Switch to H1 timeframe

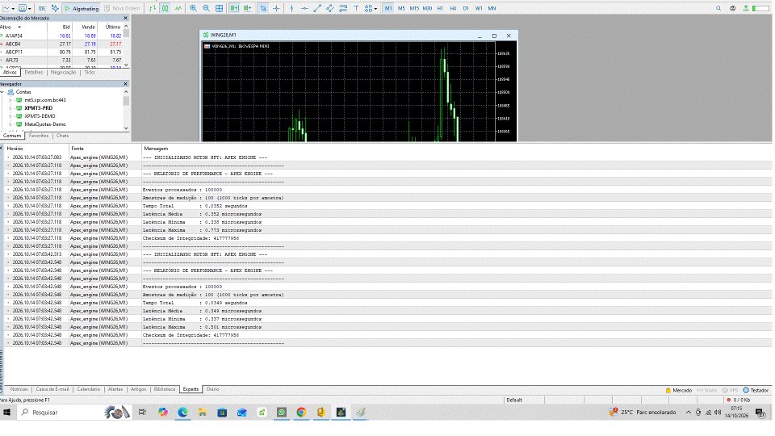440,8
